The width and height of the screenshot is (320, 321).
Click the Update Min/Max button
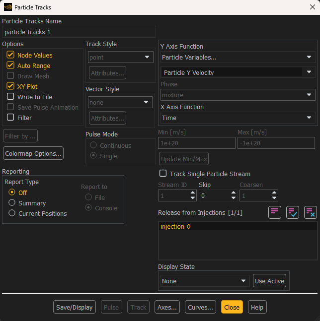[184, 159]
